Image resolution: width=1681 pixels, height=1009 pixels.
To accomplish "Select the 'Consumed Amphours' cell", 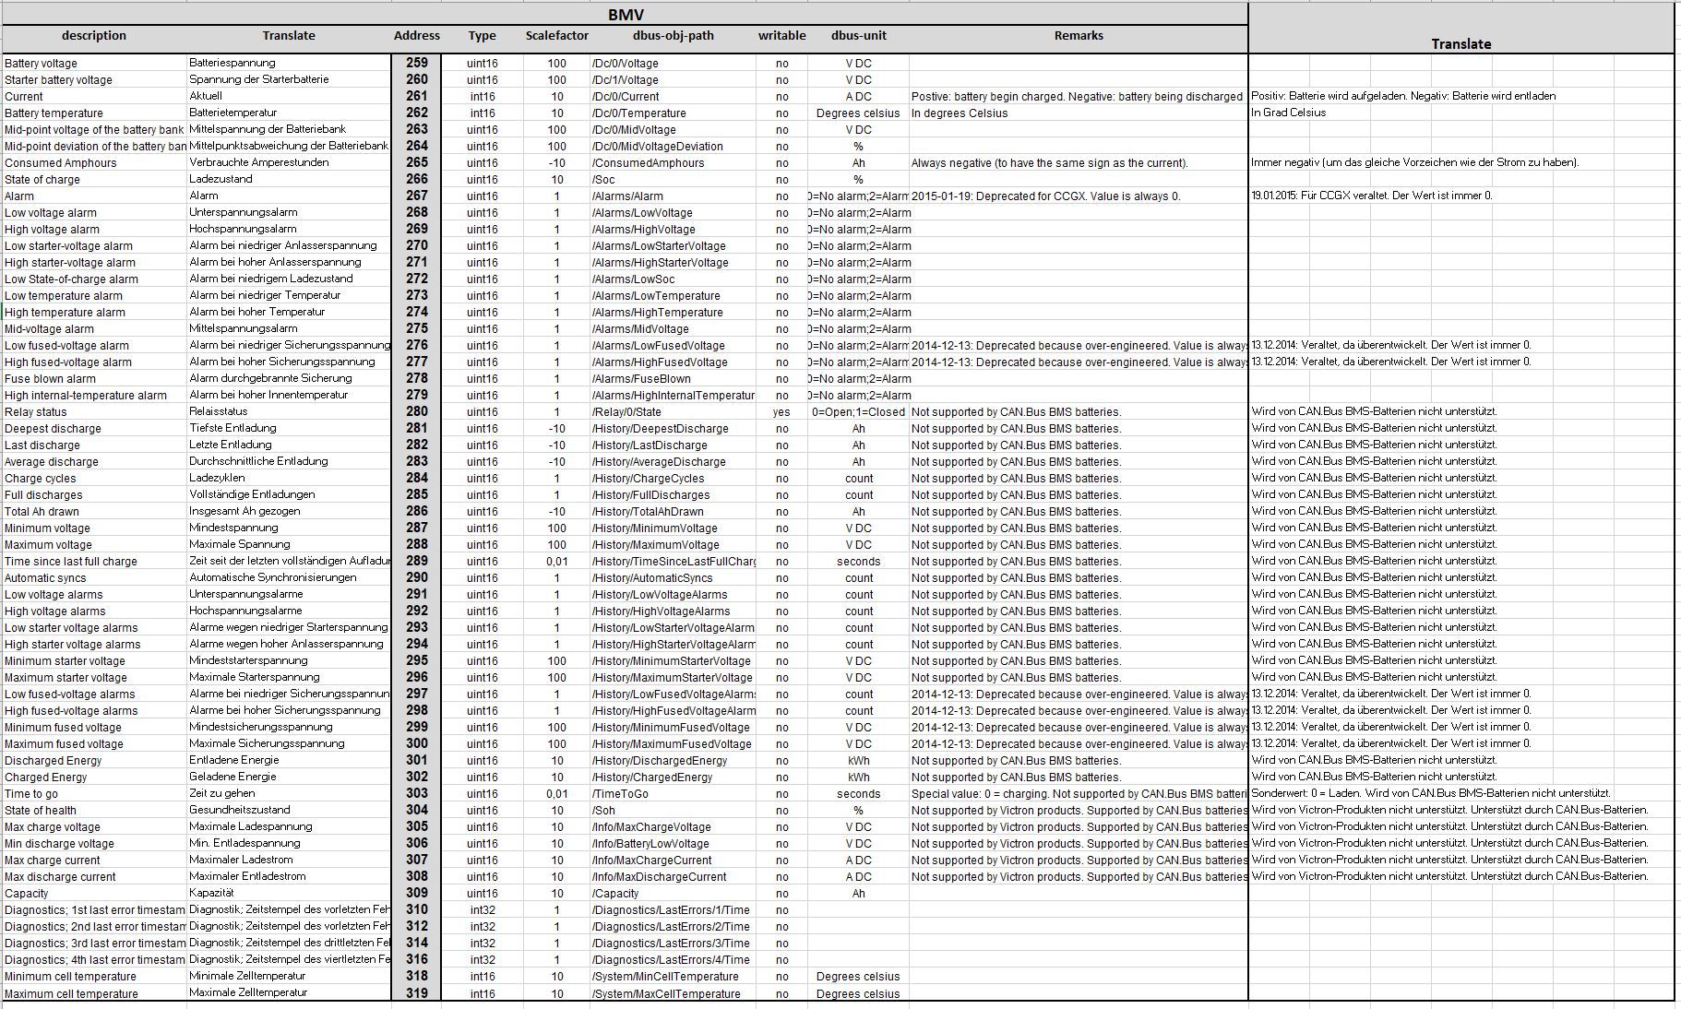I will pos(94,163).
